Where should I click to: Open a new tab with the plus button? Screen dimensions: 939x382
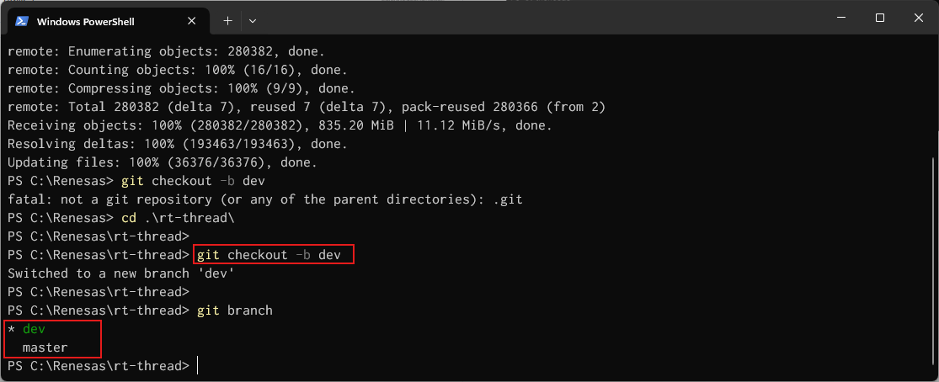pos(227,20)
